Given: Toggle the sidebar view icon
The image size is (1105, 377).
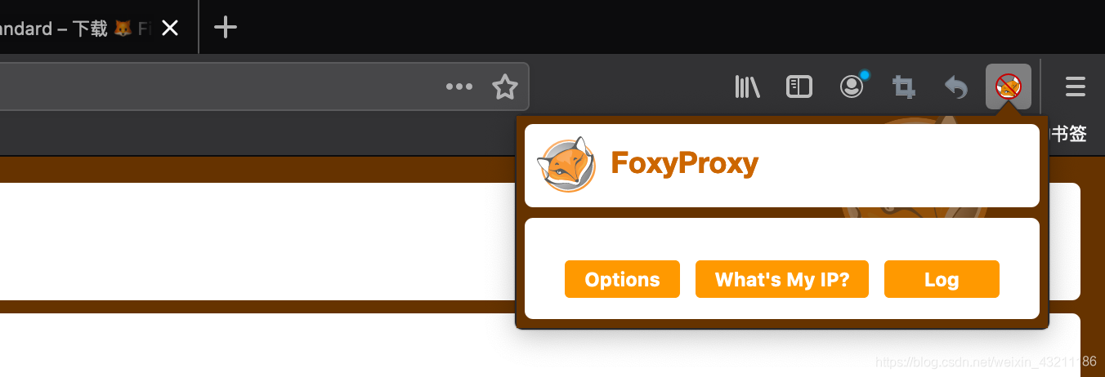Looking at the screenshot, I should 799,86.
